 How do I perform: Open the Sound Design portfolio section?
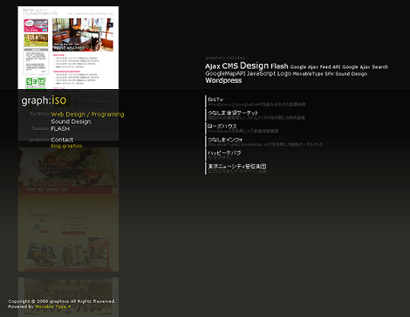pos(71,121)
